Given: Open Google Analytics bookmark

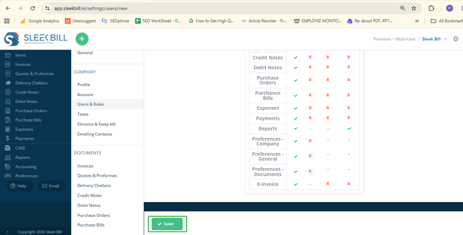Looking at the screenshot, I should pos(39,21).
